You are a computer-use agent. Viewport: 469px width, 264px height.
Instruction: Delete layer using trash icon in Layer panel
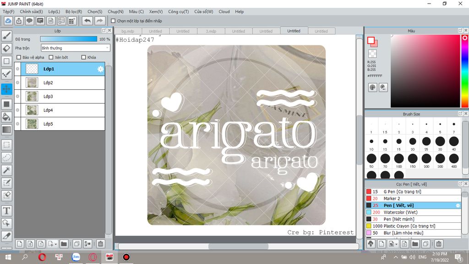pos(100,244)
